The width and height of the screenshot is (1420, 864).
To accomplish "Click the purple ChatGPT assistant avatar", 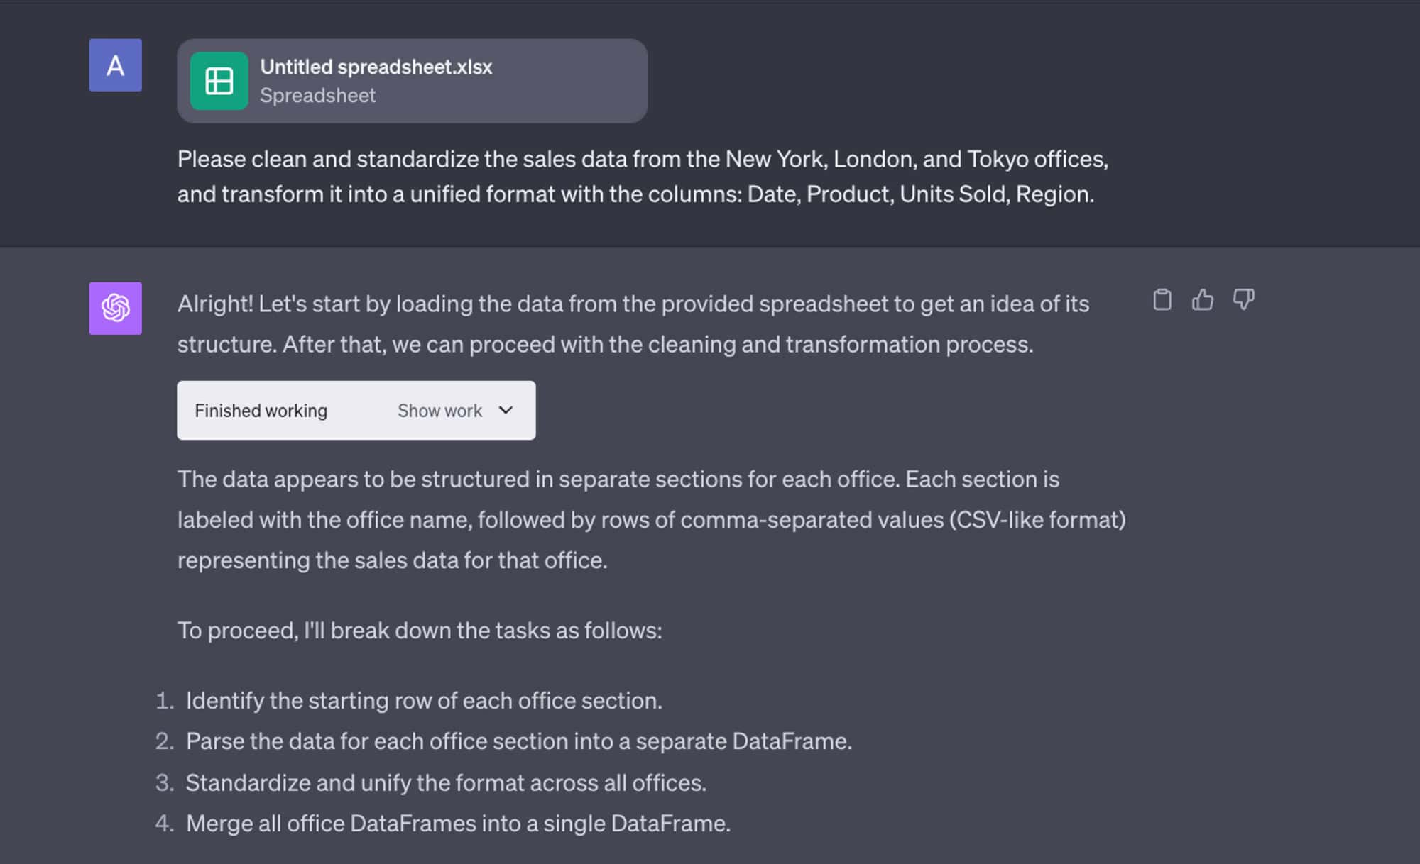I will (x=115, y=308).
